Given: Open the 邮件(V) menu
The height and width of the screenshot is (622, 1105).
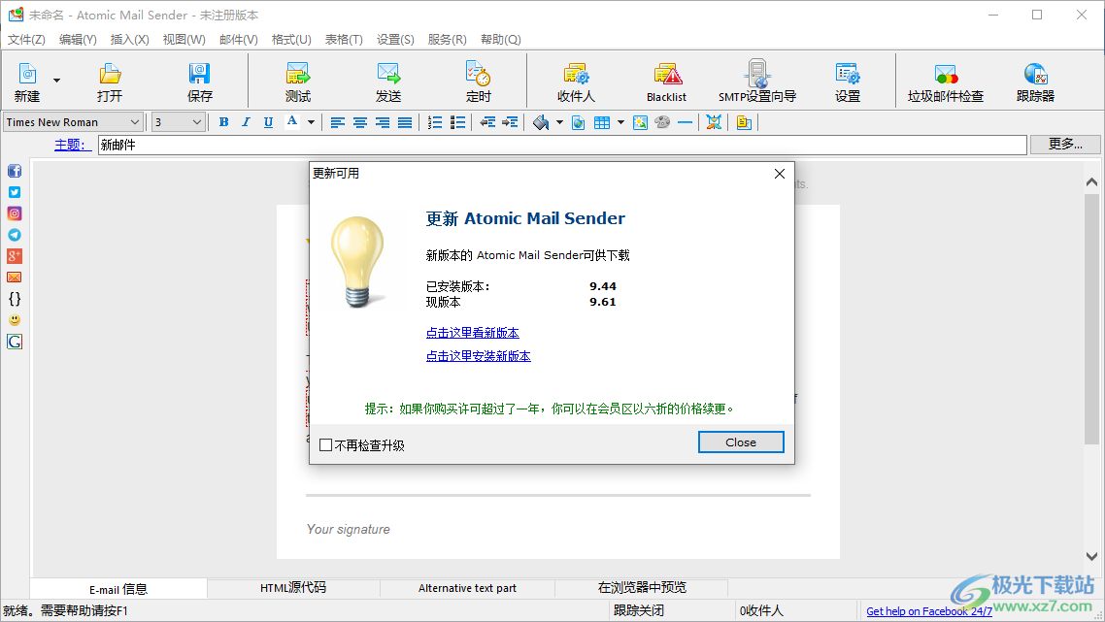Looking at the screenshot, I should (x=238, y=40).
